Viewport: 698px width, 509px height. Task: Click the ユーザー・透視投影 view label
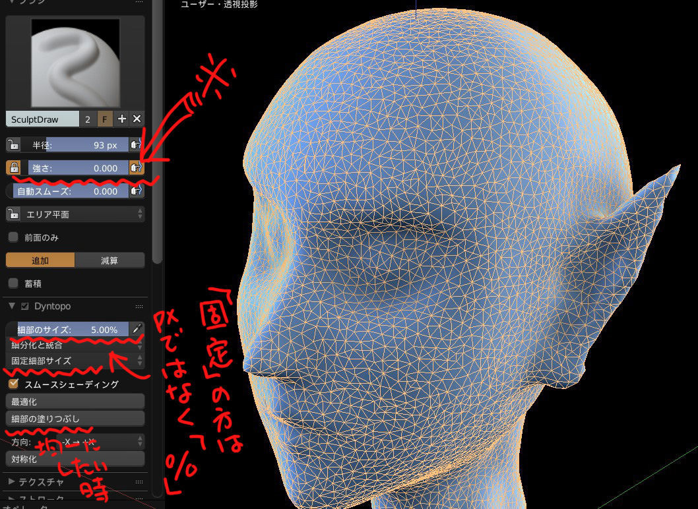219,5
